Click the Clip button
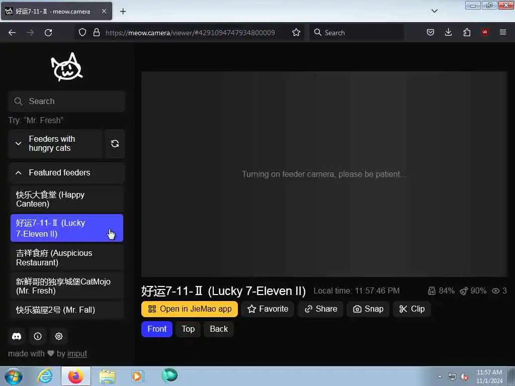This screenshot has height=386, width=515. [x=411, y=309]
